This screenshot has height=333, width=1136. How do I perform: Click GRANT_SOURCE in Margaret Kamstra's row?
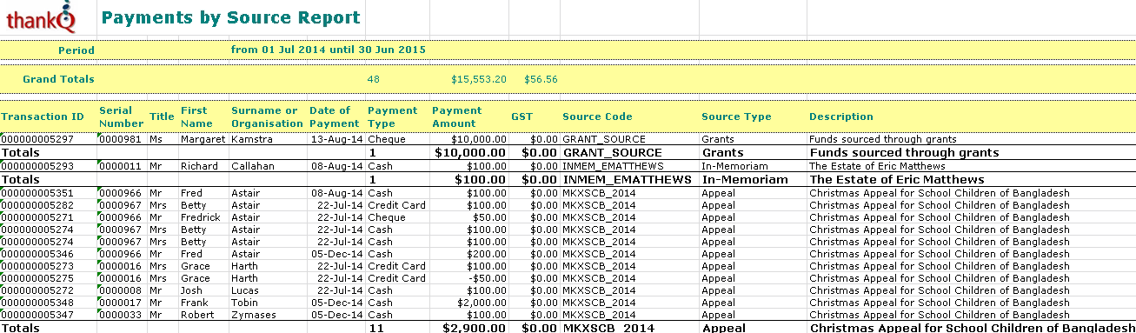[604, 139]
